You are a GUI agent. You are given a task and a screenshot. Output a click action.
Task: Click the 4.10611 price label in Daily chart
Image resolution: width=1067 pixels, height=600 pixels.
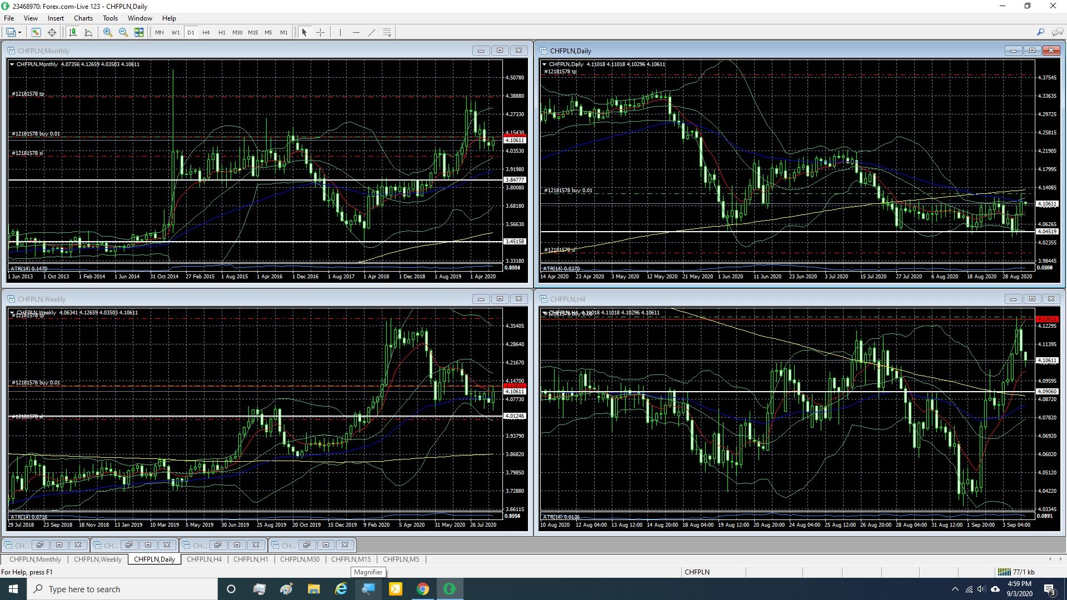point(1047,204)
